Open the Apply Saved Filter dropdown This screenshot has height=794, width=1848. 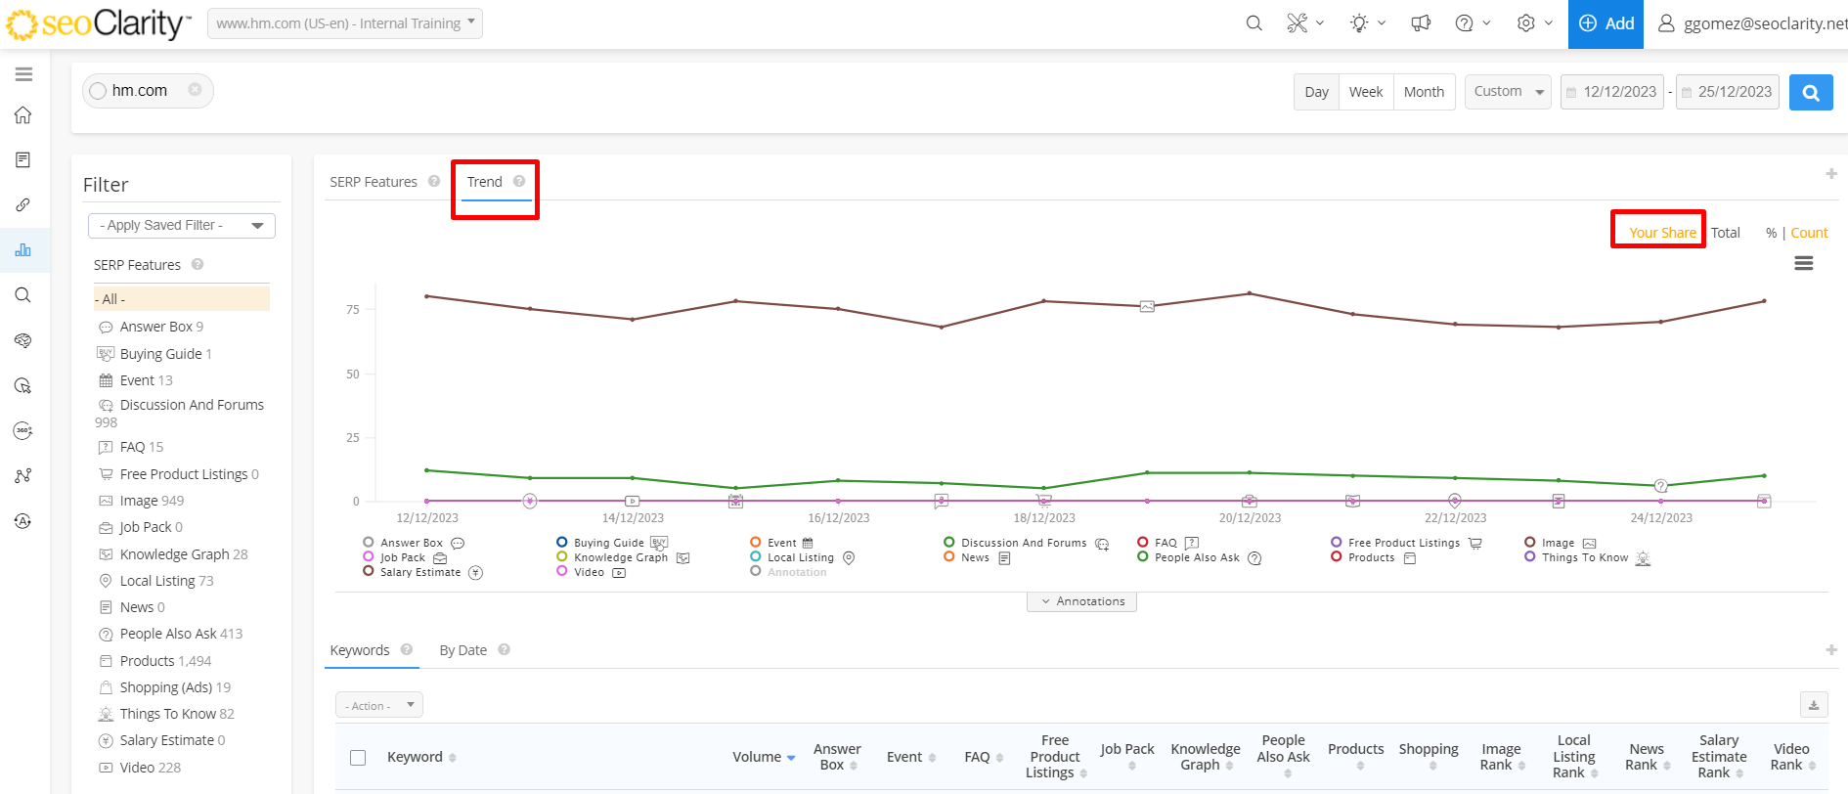(182, 226)
